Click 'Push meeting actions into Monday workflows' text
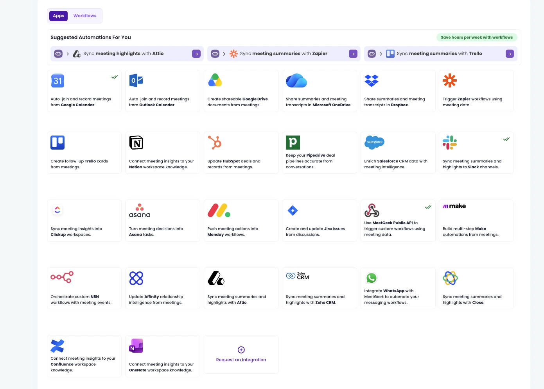Image resolution: width=544 pixels, height=389 pixels. coord(233,232)
